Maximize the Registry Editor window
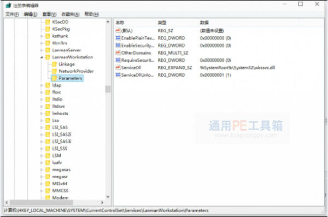328x217 pixels. coord(301,4)
